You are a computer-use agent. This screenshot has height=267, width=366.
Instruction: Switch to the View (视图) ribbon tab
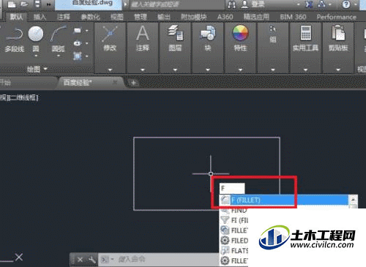coord(117,17)
